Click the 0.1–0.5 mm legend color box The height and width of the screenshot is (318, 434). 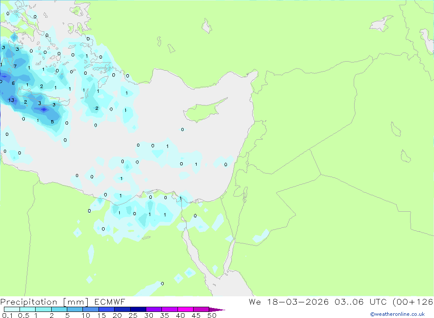pyautogui.click(x=12, y=309)
